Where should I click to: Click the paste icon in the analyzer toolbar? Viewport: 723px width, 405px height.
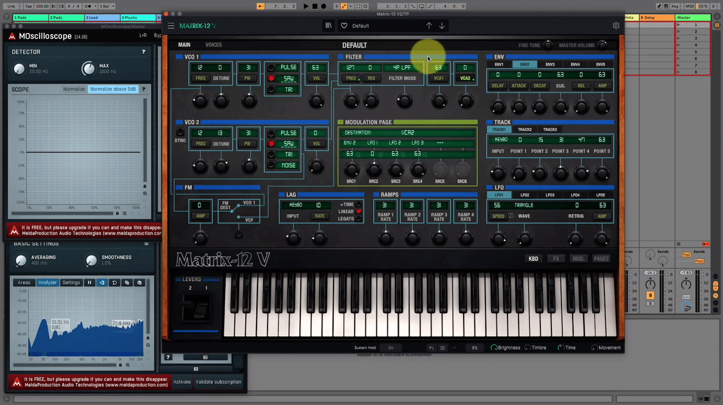[140, 283]
